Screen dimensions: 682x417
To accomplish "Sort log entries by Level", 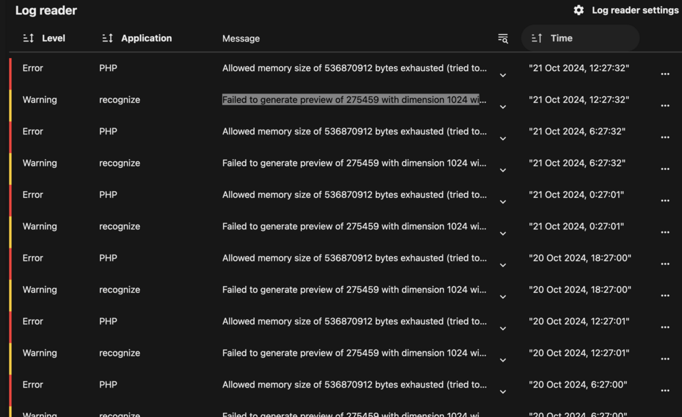I will point(44,38).
